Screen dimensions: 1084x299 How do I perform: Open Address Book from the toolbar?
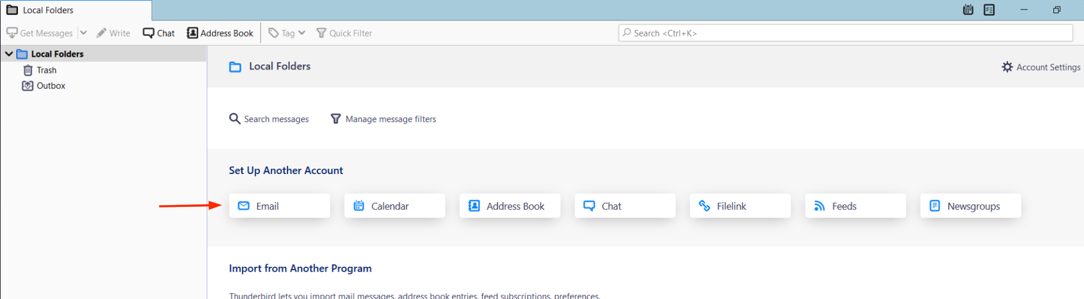(x=220, y=33)
